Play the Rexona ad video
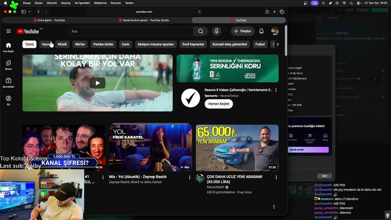Screen dimensions: 391x220 click(x=97, y=83)
